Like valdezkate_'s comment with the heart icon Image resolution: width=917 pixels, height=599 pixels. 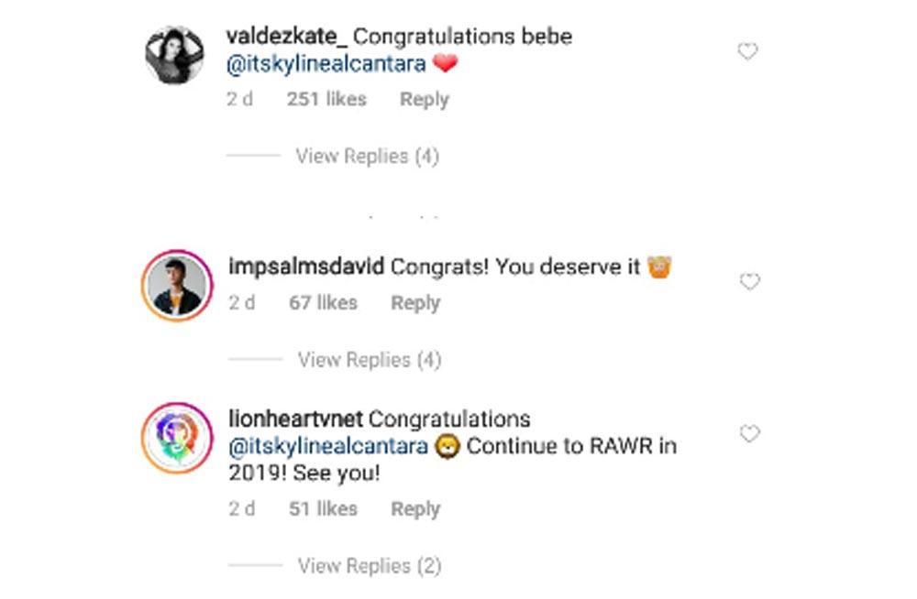tap(747, 52)
